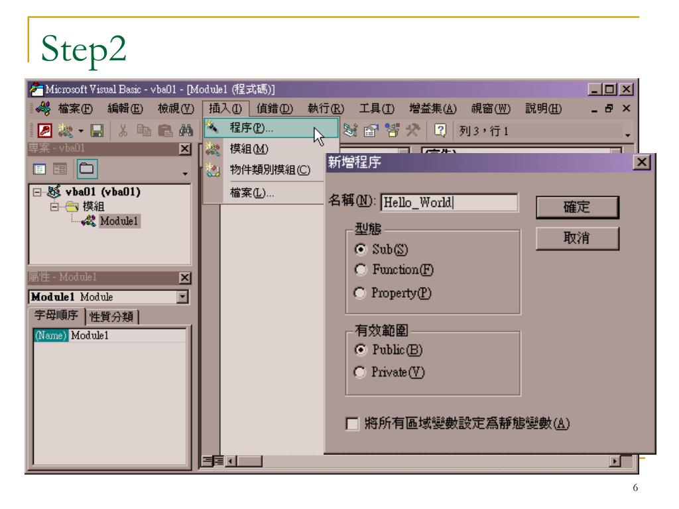This screenshot has height=509, width=679.
Task: Open the 說明(H) menu
Action: [x=544, y=108]
